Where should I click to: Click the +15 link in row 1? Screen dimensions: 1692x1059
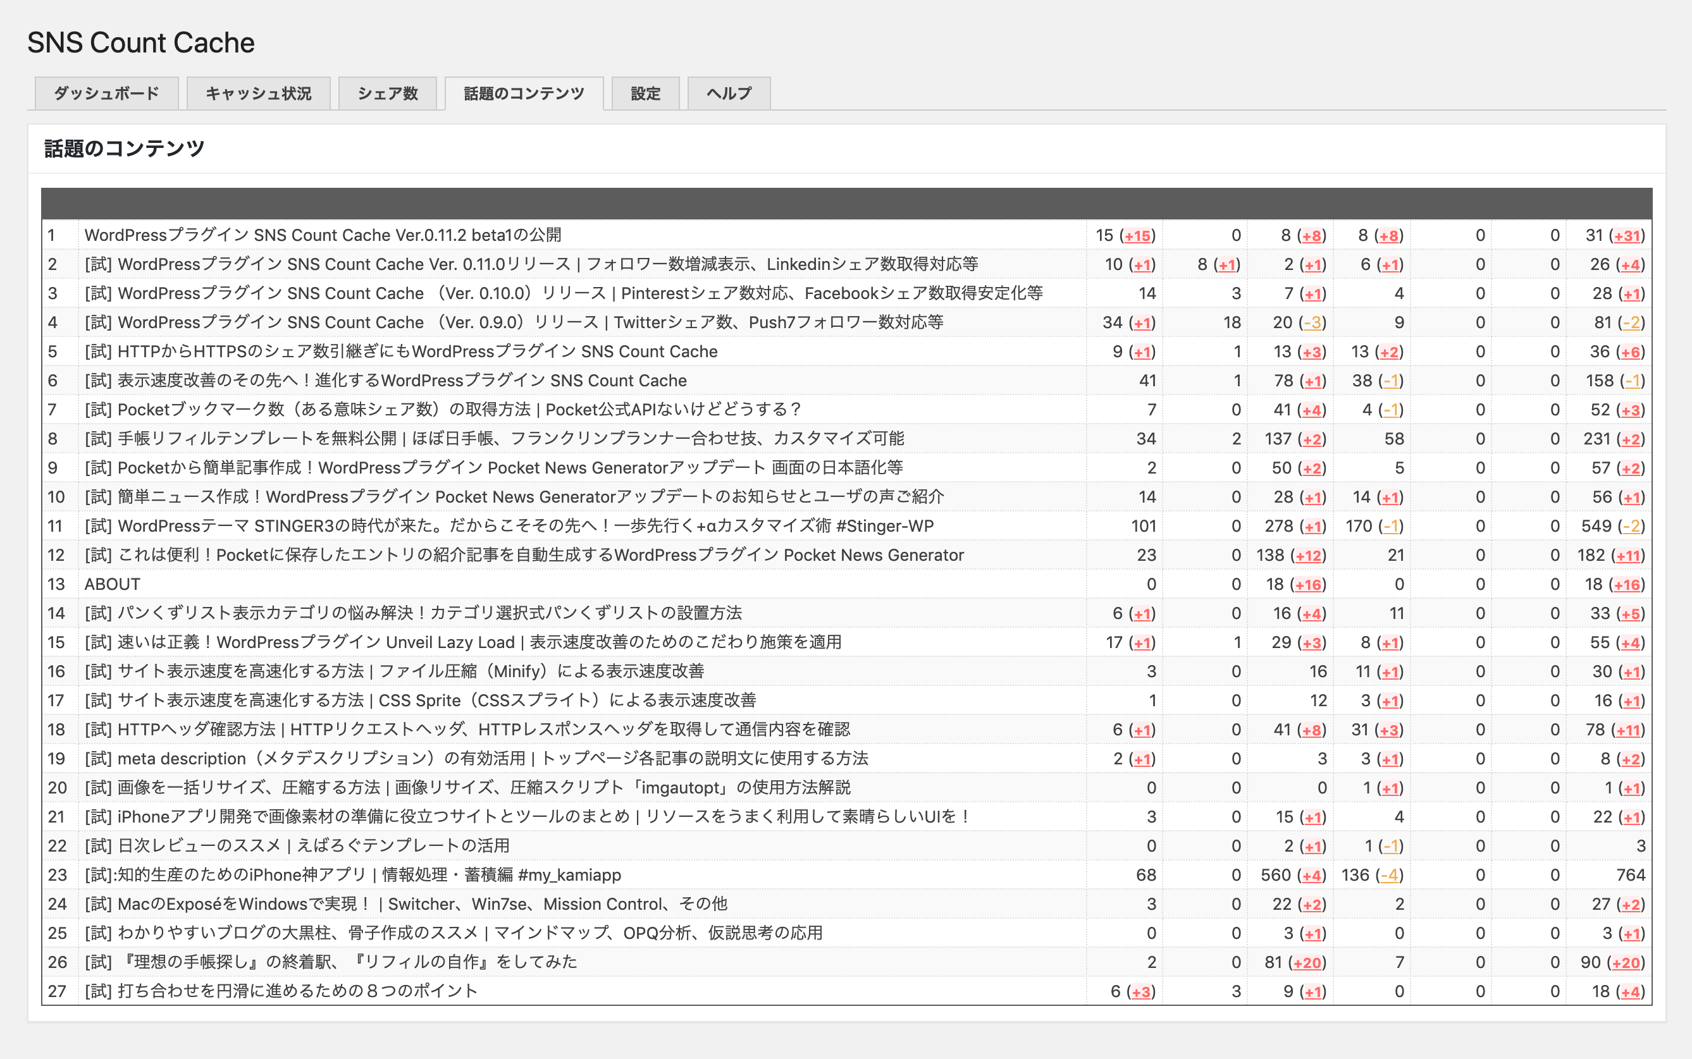coord(1137,236)
